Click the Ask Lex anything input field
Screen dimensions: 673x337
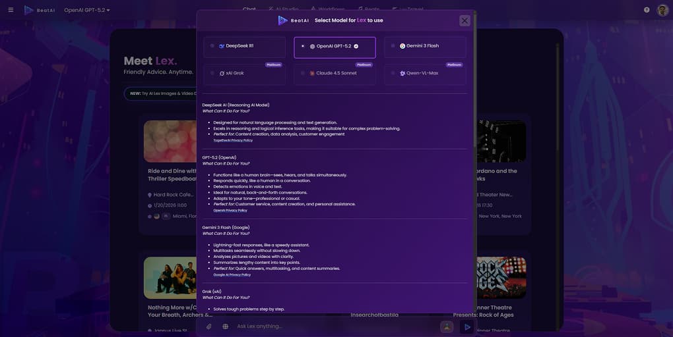(x=330, y=326)
